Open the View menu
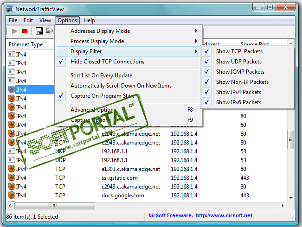Screen dimensions: 302x227 point(45,20)
